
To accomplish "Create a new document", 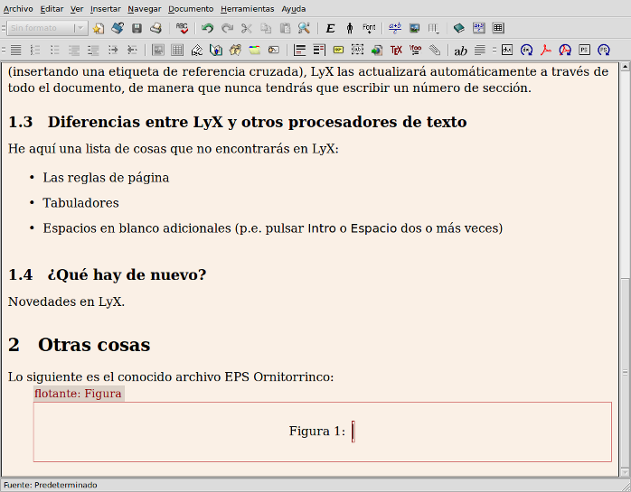I will (99, 28).
